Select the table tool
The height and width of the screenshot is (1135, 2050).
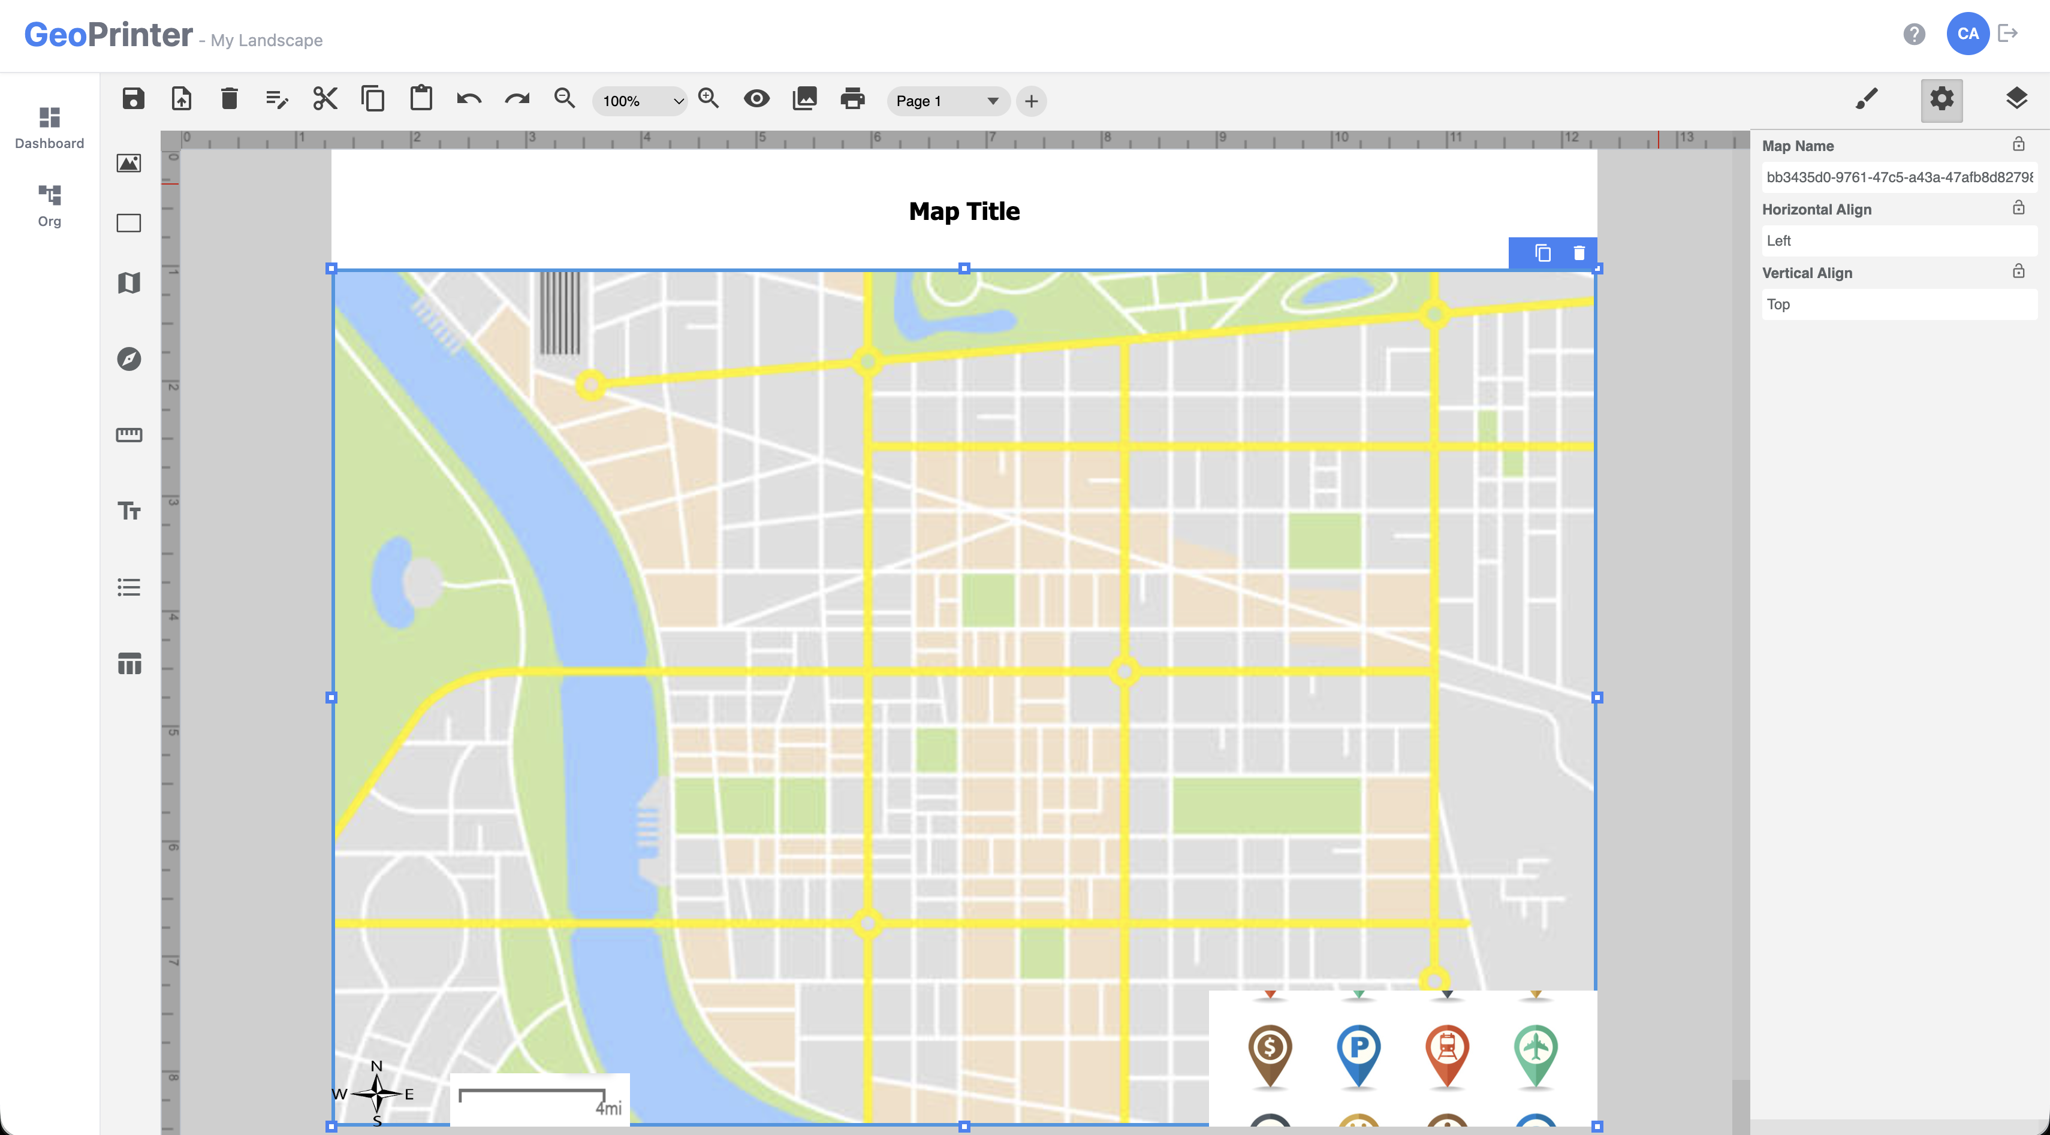tap(129, 663)
